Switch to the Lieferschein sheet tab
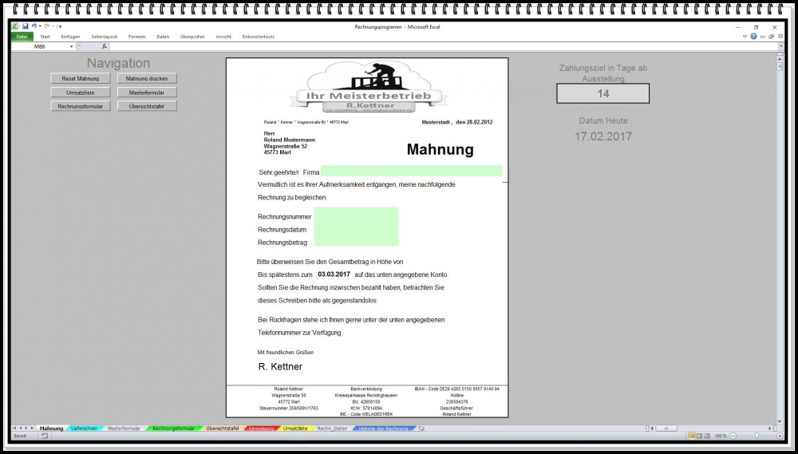 pos(84,428)
